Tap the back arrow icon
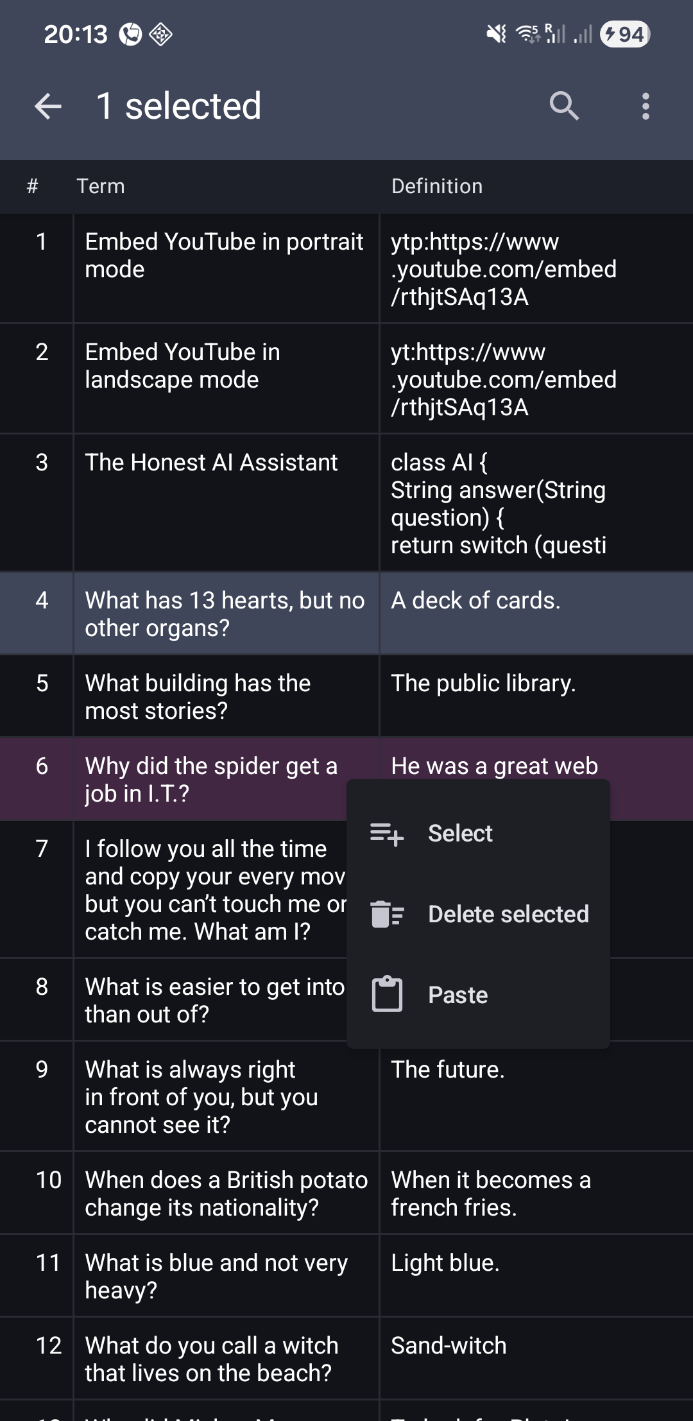Viewport: 693px width, 1421px height. [48, 106]
